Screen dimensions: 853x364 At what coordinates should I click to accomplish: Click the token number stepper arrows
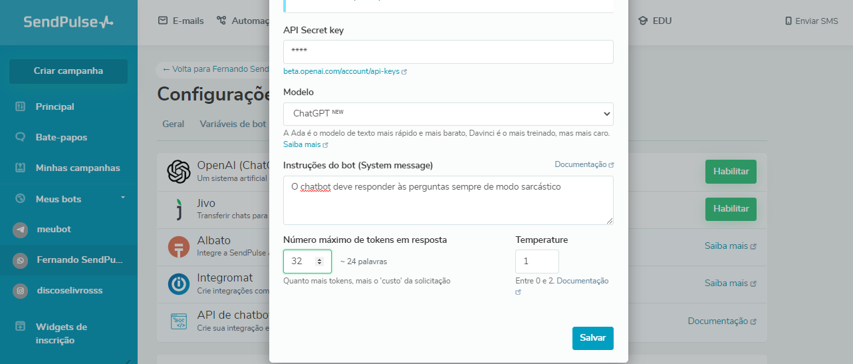pyautogui.click(x=320, y=262)
